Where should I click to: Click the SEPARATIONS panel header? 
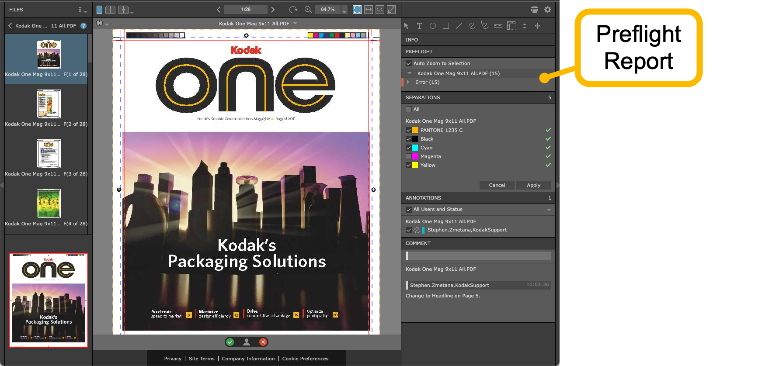click(x=478, y=97)
